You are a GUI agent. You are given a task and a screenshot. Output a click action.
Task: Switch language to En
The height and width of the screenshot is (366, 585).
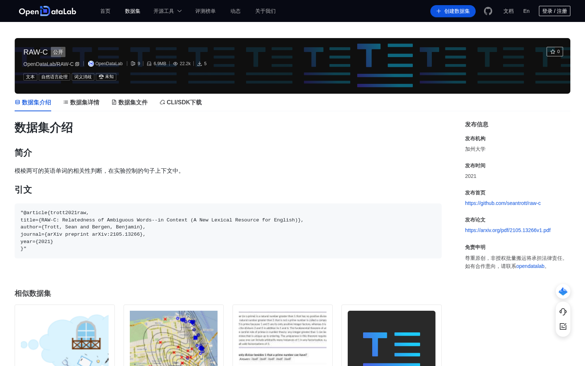pos(526,11)
